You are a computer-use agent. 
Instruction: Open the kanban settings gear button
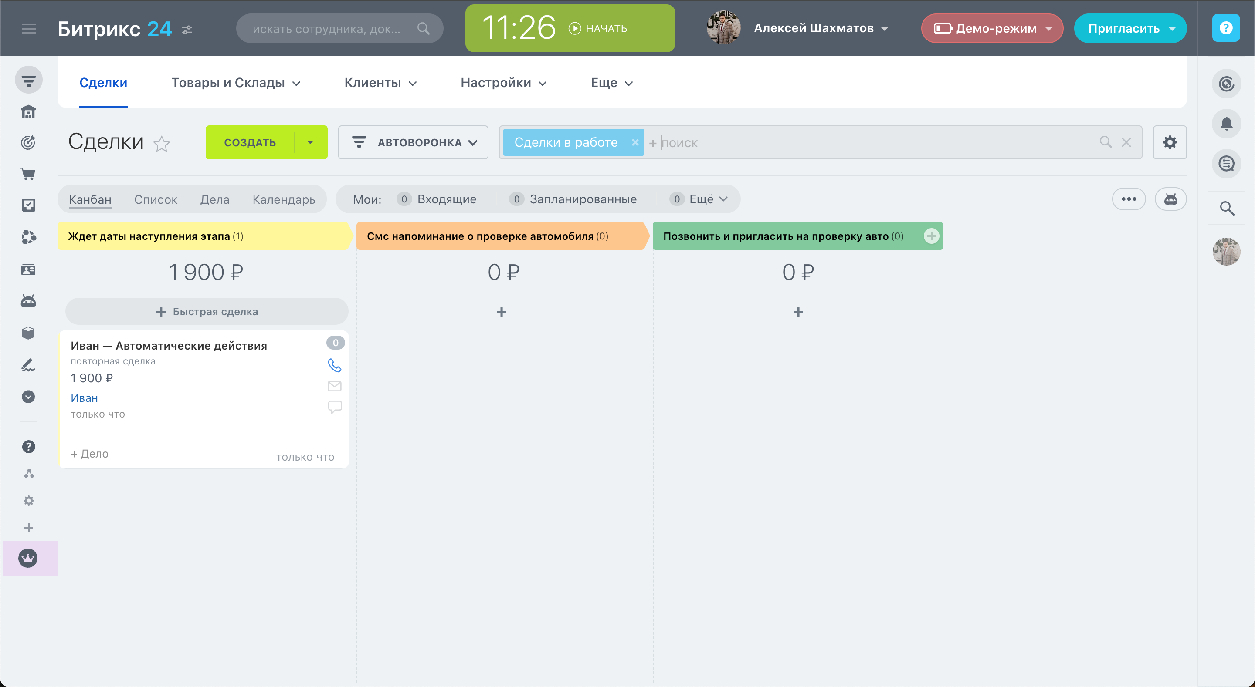(x=1169, y=142)
